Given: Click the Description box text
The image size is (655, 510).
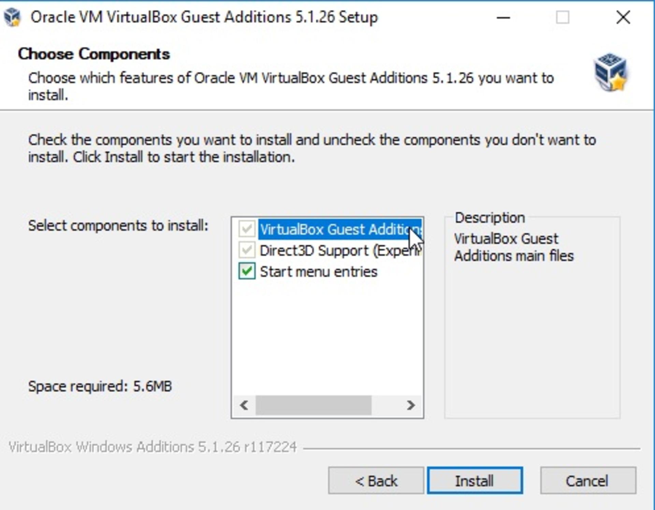Looking at the screenshot, I should point(514,247).
